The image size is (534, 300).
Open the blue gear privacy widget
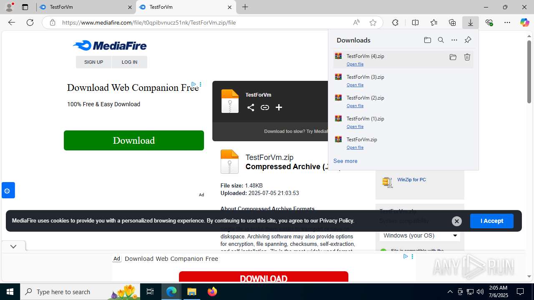coord(8,190)
